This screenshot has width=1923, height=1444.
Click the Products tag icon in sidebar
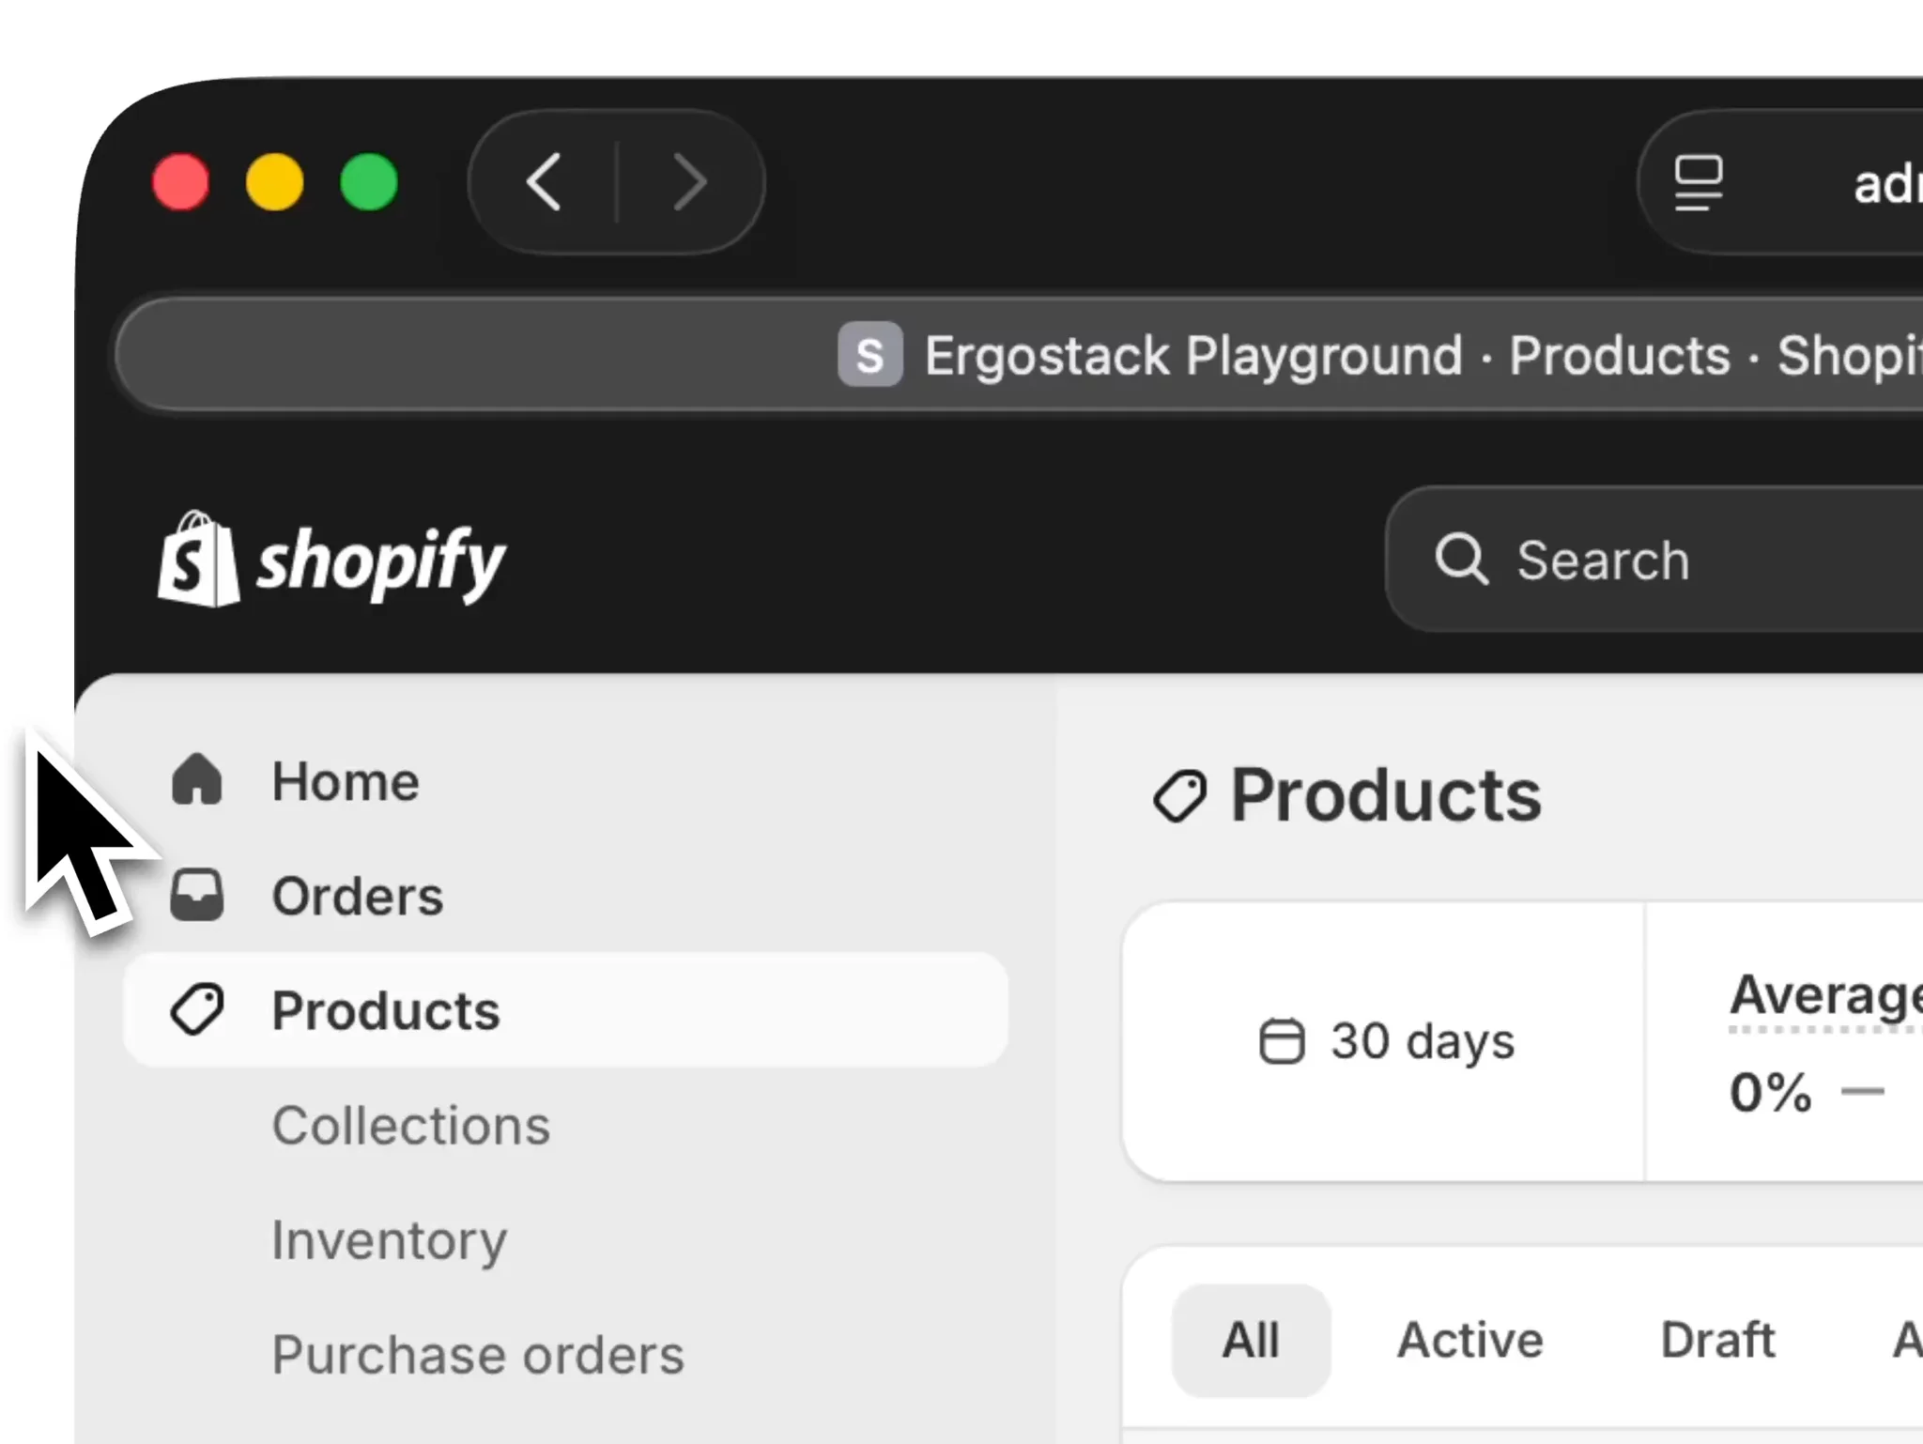pyautogui.click(x=197, y=1009)
